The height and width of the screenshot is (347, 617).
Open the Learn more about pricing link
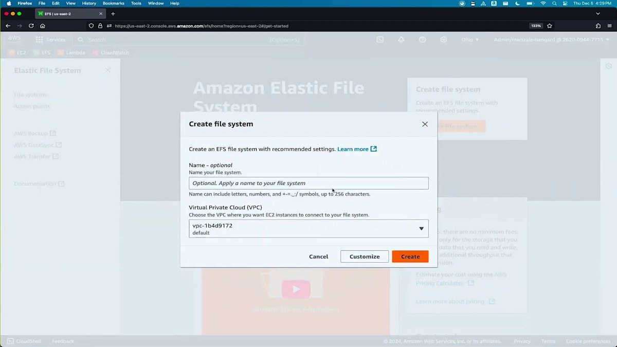click(455, 301)
